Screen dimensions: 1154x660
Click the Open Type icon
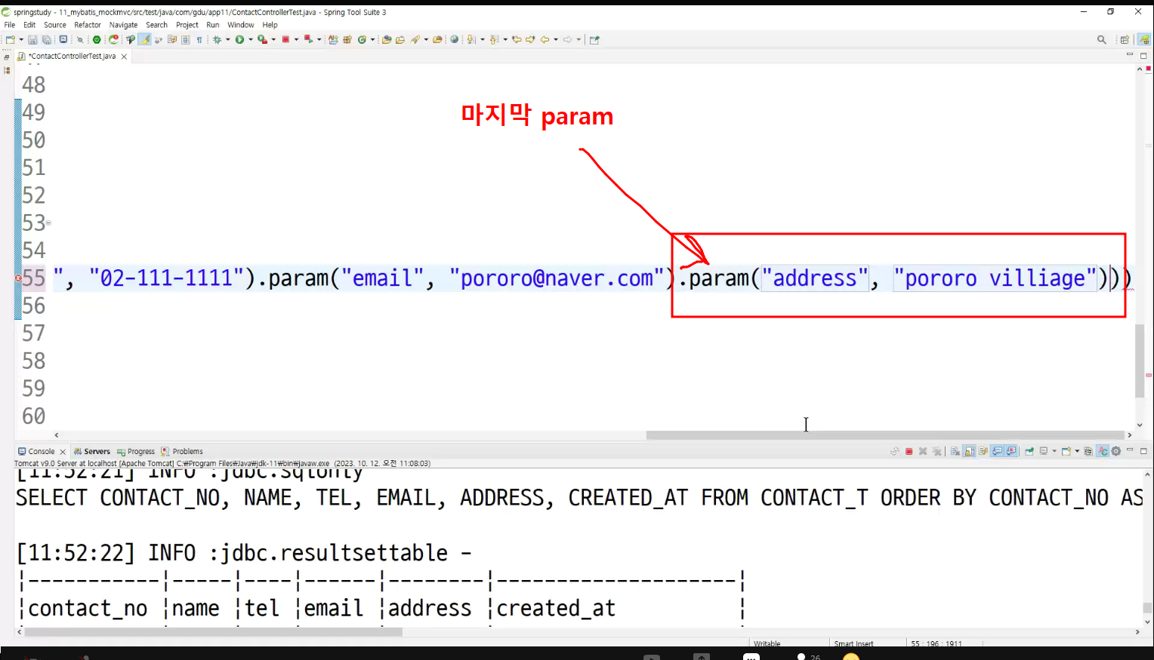pyautogui.click(x=386, y=39)
